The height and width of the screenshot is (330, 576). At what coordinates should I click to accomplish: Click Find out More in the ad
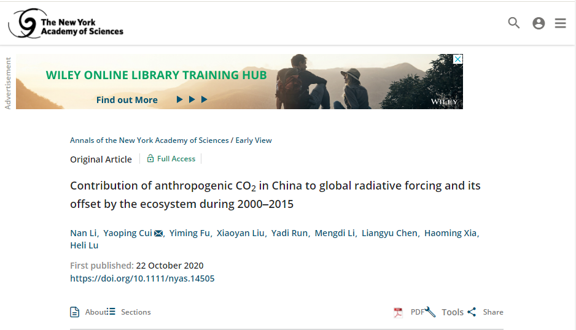coord(127,100)
